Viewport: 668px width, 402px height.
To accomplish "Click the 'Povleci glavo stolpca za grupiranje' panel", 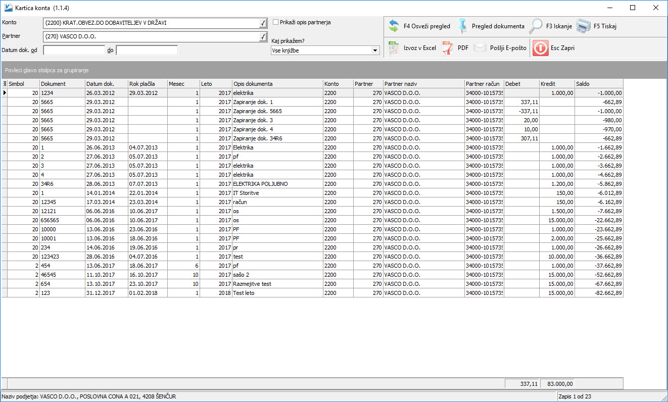I will [x=333, y=70].
